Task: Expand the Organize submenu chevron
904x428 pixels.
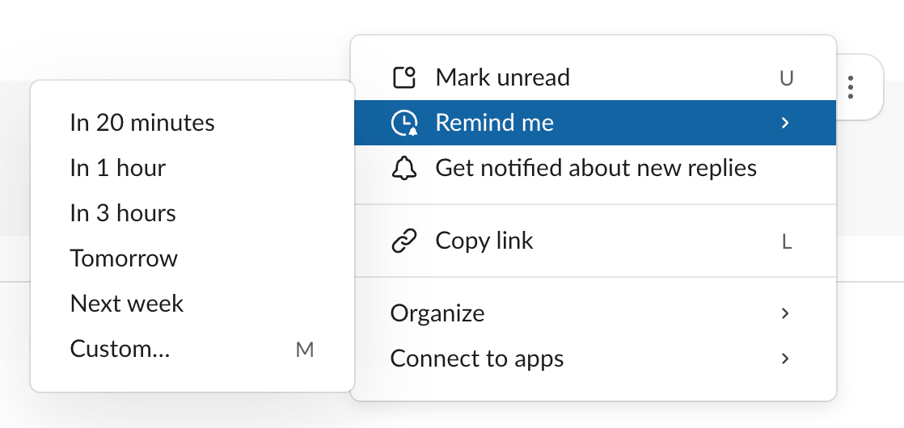Action: click(784, 313)
